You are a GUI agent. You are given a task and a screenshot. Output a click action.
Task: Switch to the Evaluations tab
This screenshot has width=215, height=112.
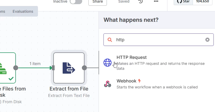(x=23, y=11)
